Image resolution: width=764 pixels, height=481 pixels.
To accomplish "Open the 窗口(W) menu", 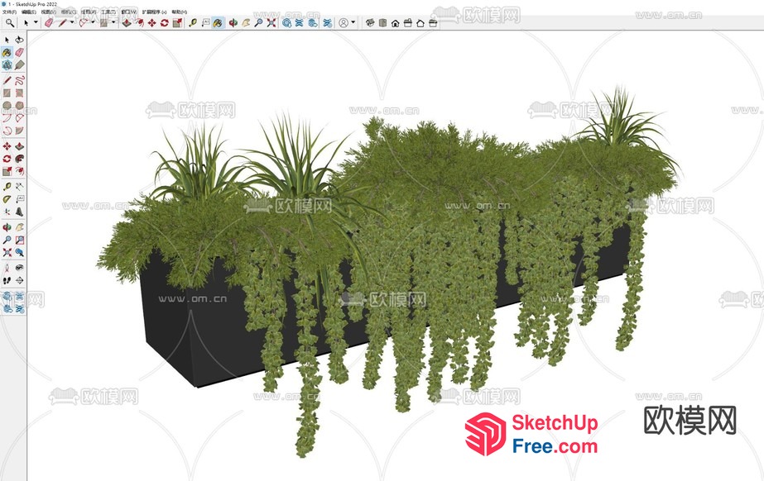I will pos(129,12).
